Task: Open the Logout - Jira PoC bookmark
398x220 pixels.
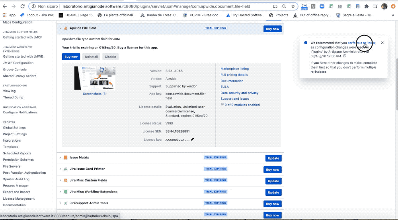Action: 37,15
